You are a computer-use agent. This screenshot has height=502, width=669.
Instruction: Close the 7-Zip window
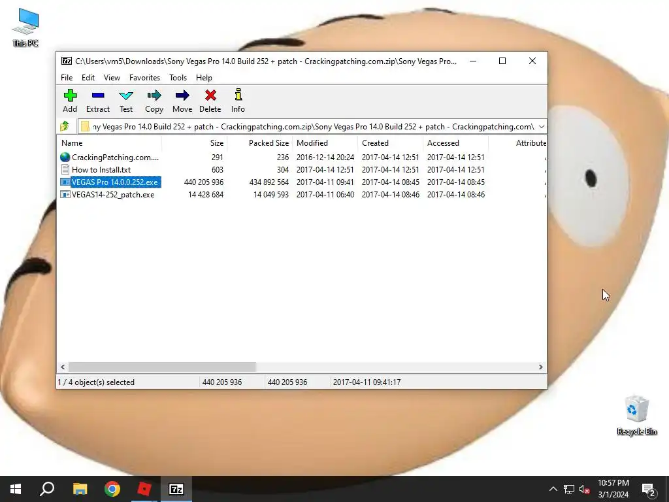tap(532, 61)
